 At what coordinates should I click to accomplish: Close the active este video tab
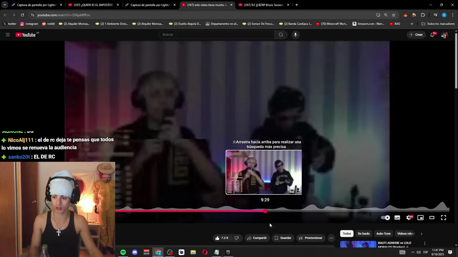231,5
